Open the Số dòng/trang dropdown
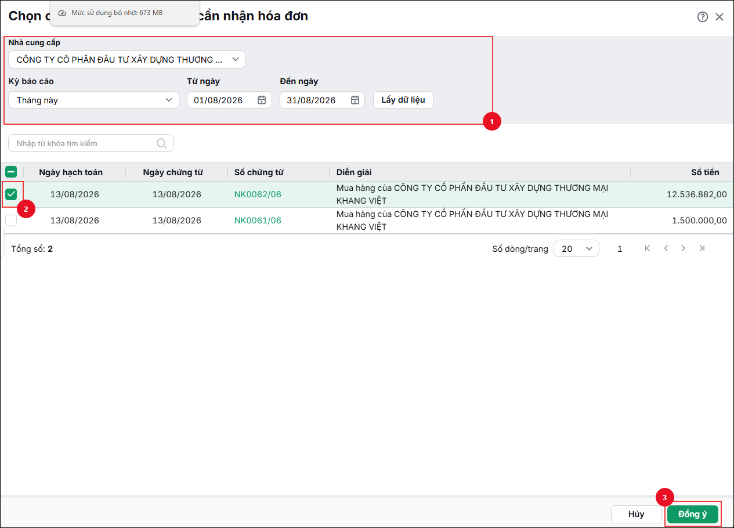734x528 pixels. 576,248
